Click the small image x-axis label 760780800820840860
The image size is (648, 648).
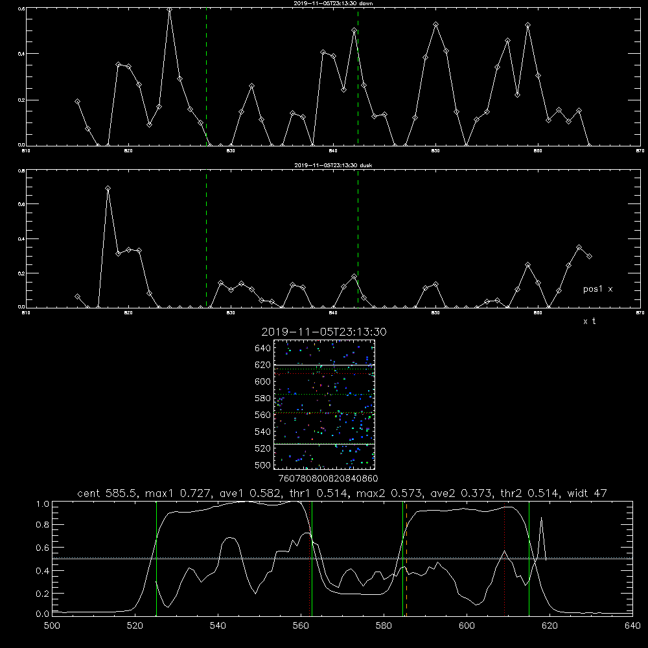coord(328,479)
